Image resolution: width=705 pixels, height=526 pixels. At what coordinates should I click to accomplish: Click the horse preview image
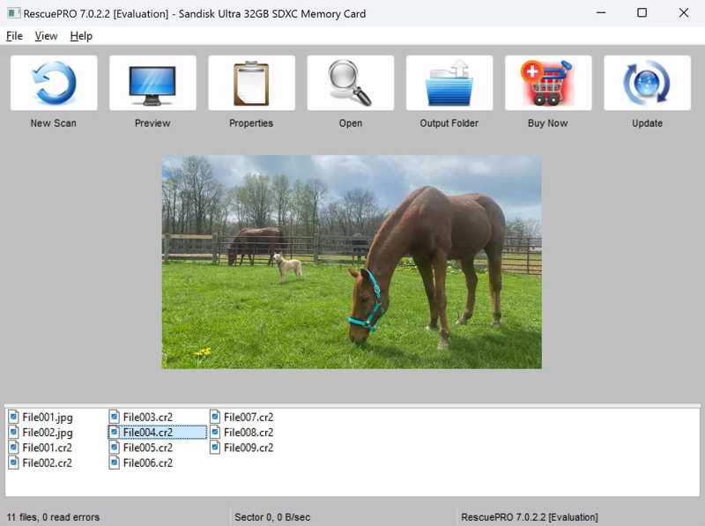[x=352, y=262]
